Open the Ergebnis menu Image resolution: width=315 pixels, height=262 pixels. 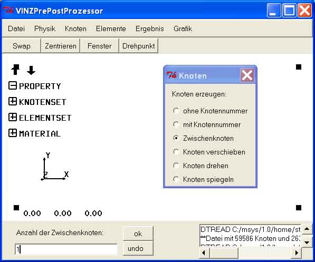point(150,28)
